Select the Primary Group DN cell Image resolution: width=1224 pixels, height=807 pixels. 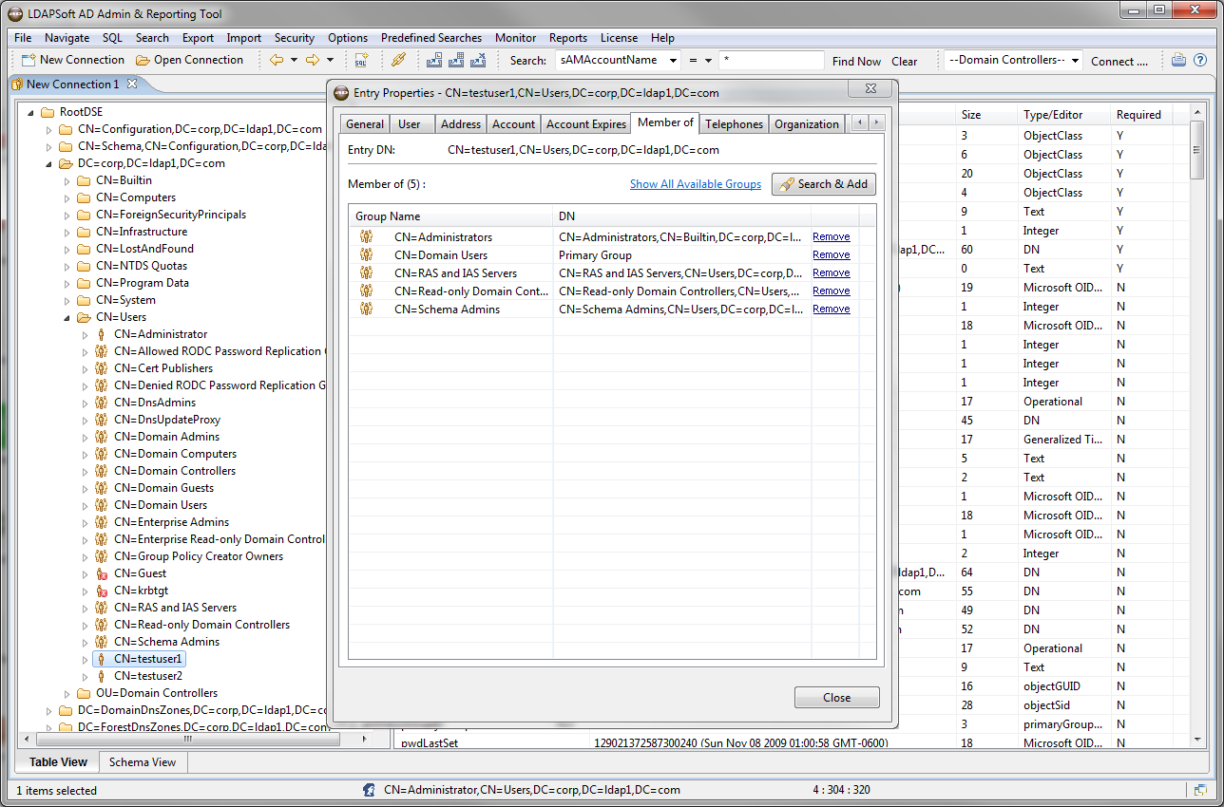[x=681, y=254]
